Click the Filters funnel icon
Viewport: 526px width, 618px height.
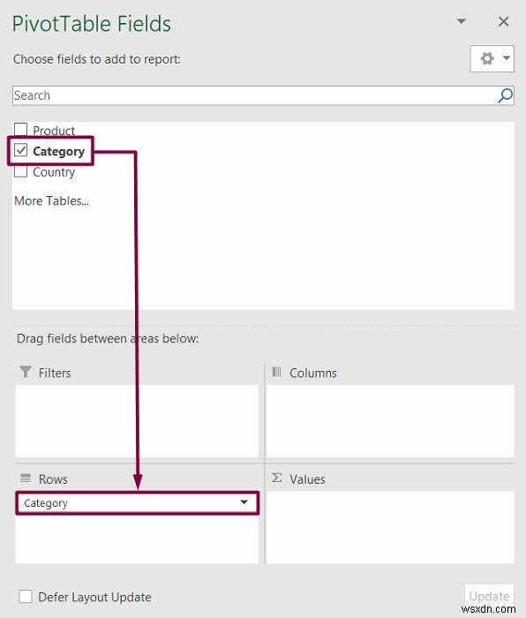(26, 372)
